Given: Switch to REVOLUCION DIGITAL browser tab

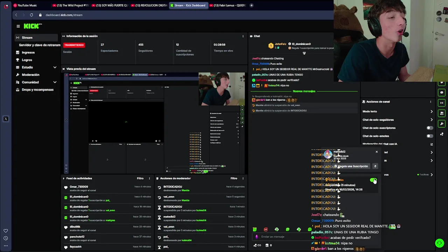Looking at the screenshot, I should tap(149, 5).
